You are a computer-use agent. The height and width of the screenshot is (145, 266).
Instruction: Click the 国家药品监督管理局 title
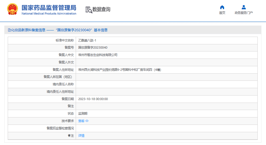pos(49,8)
